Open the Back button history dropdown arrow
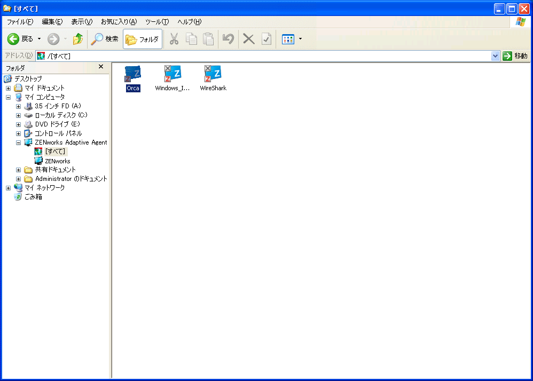This screenshot has height=381, width=533. click(39, 39)
